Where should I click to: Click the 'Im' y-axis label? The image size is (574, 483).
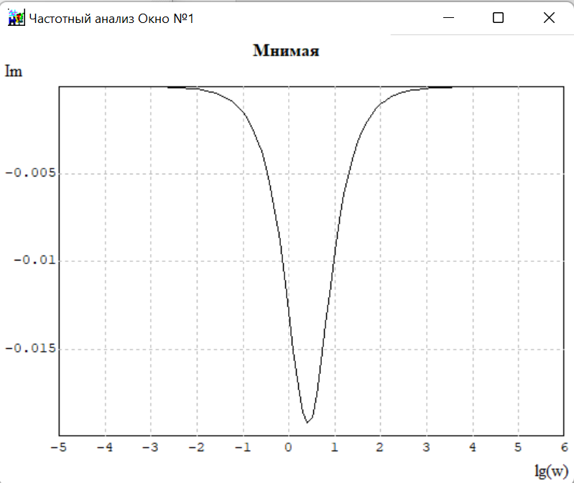coord(14,71)
